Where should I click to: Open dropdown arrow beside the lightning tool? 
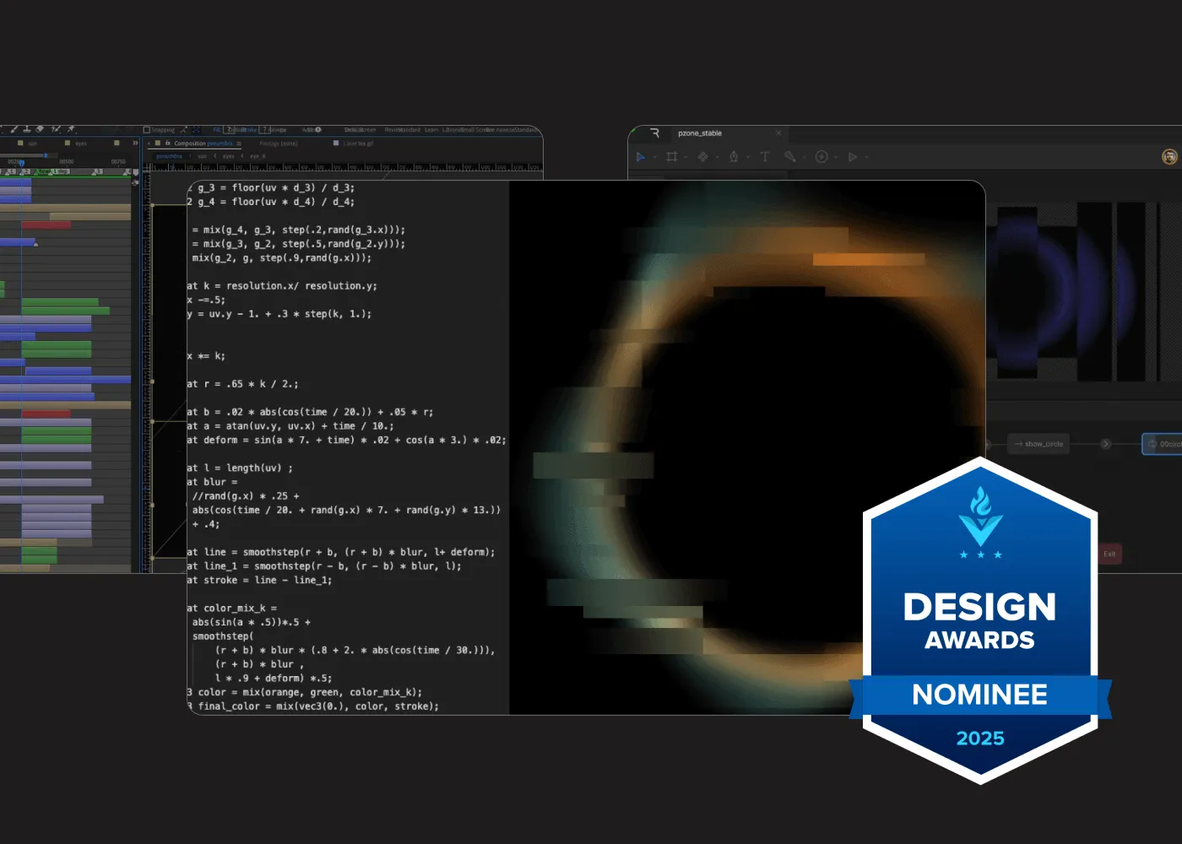point(836,157)
